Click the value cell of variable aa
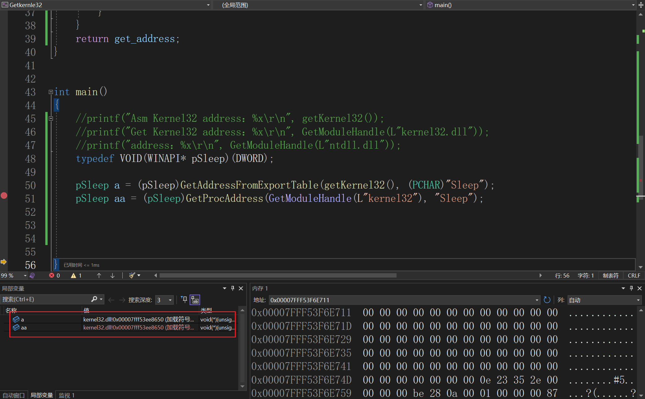The height and width of the screenshot is (399, 645). (140, 327)
